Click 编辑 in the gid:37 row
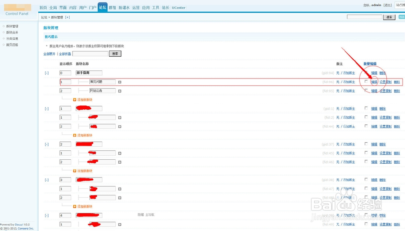Screen dimensions: 405x231 coord(374,144)
